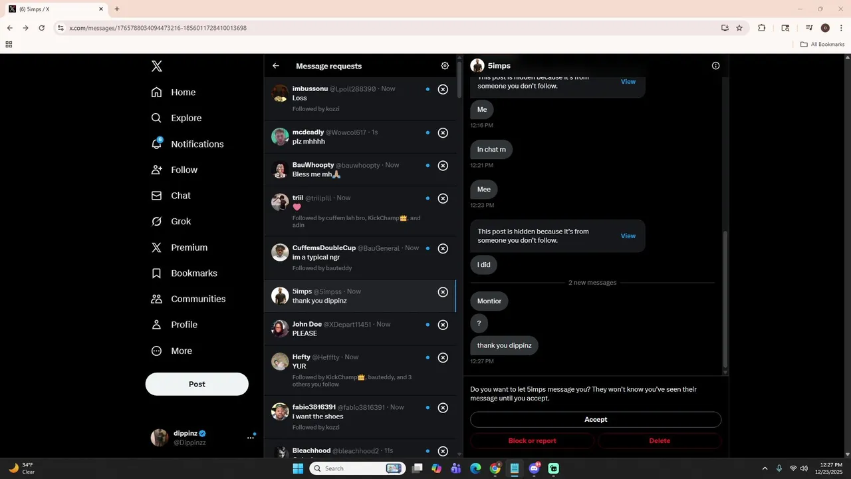
Task: Click the Post button
Action: pos(197,384)
